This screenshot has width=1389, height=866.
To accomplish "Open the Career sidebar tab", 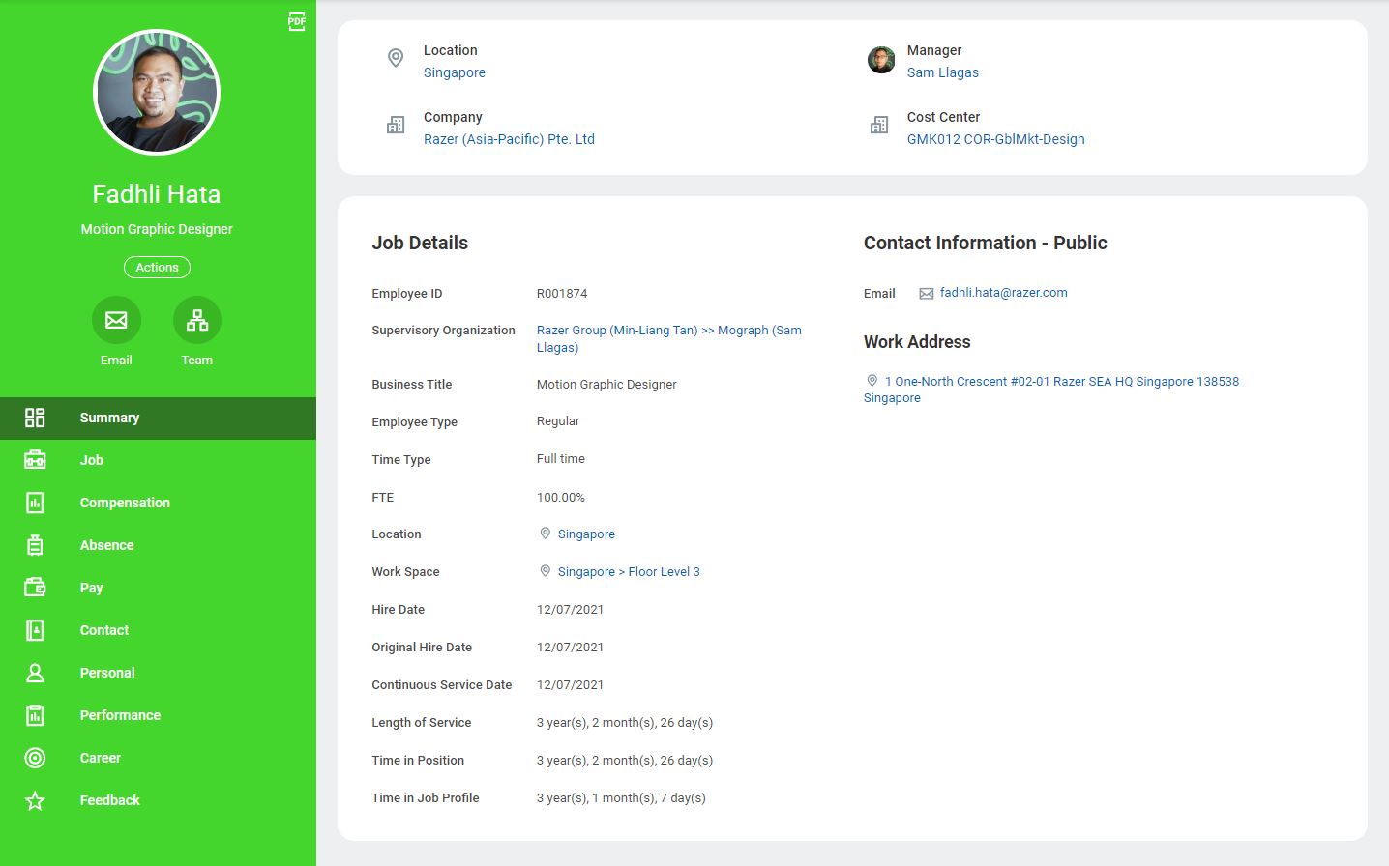I will click(158, 759).
